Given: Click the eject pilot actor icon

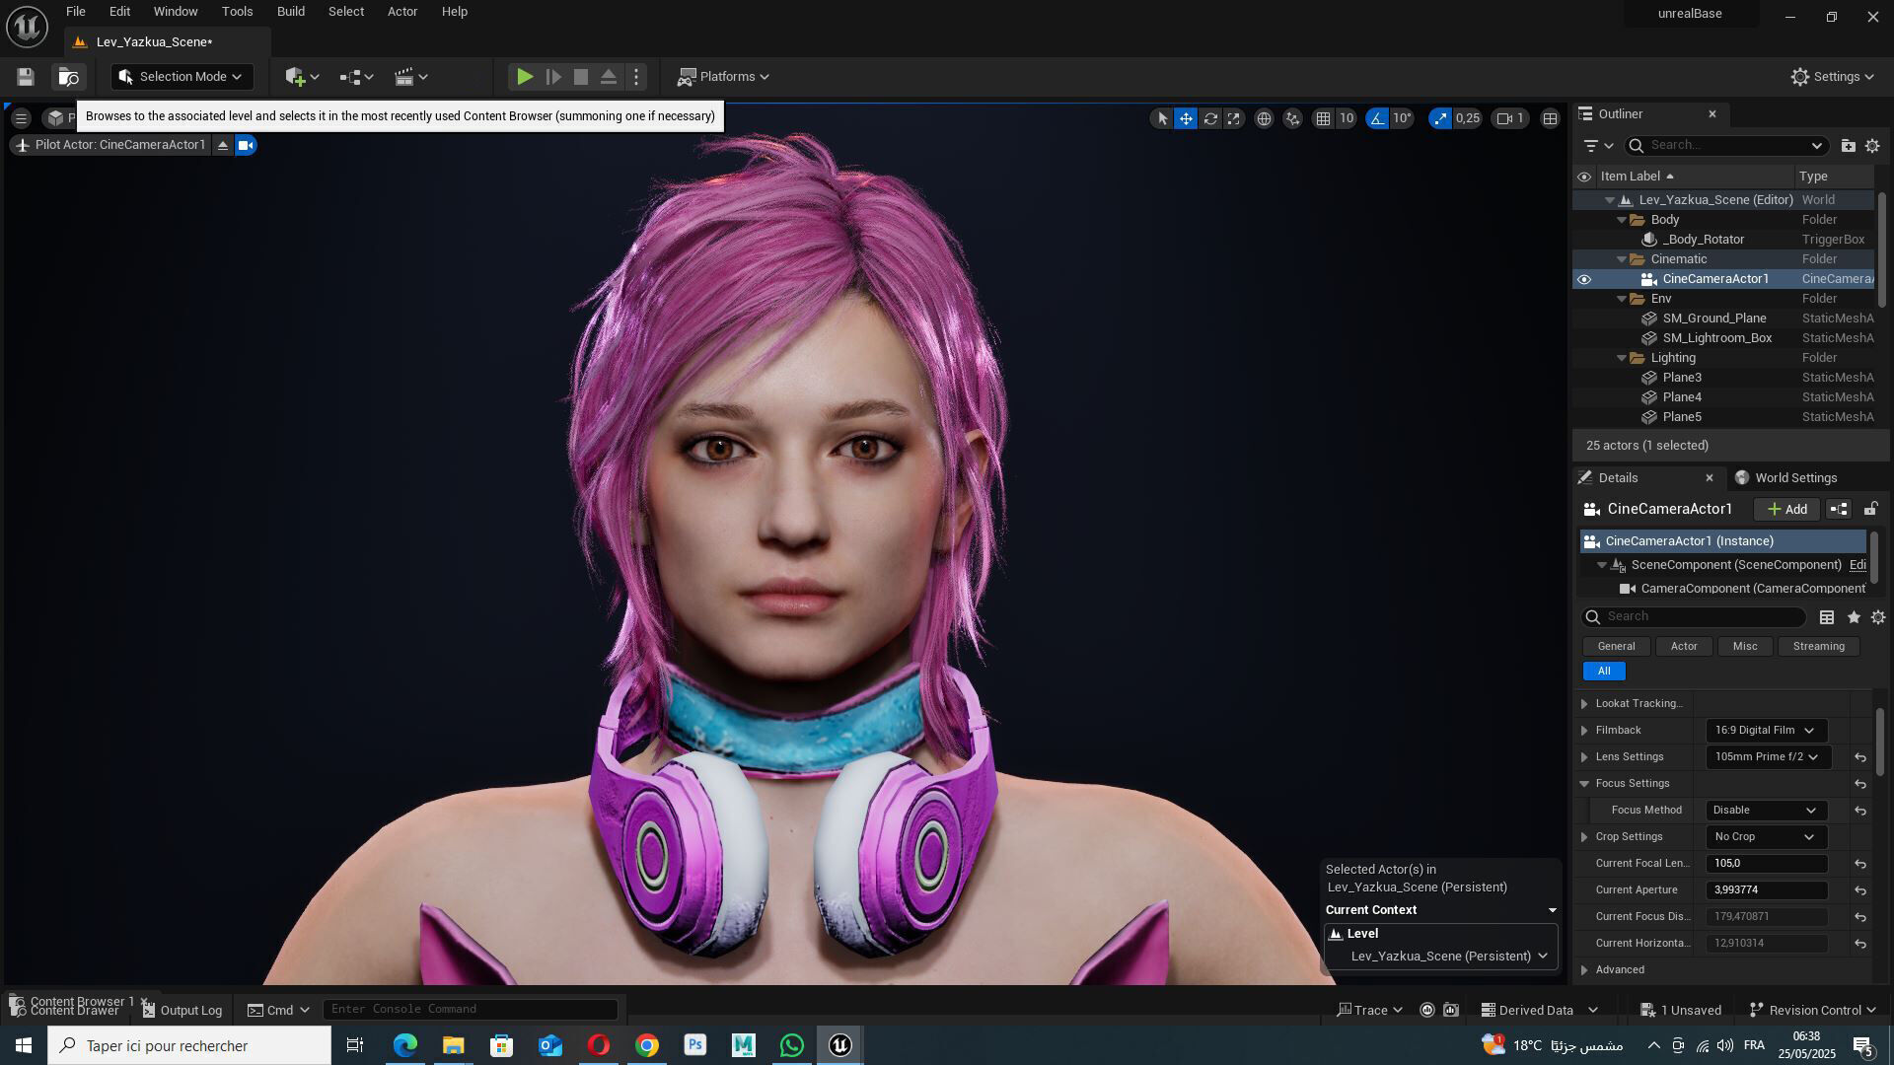Looking at the screenshot, I should [223, 145].
